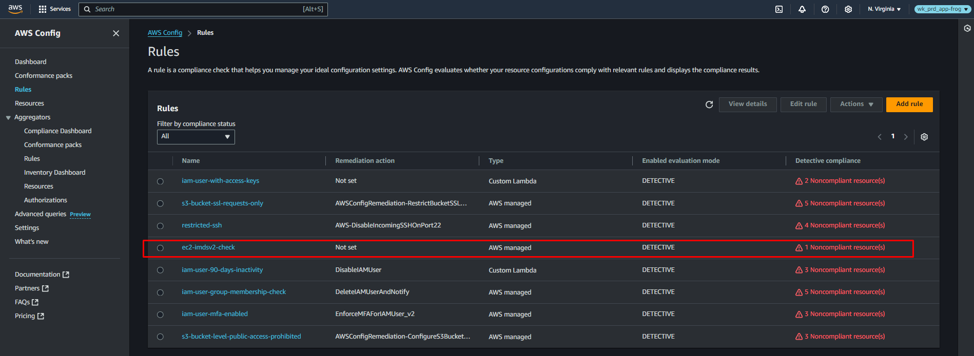Collapse the Aggregators section
This screenshot has height=356, width=974.
click(x=8, y=118)
